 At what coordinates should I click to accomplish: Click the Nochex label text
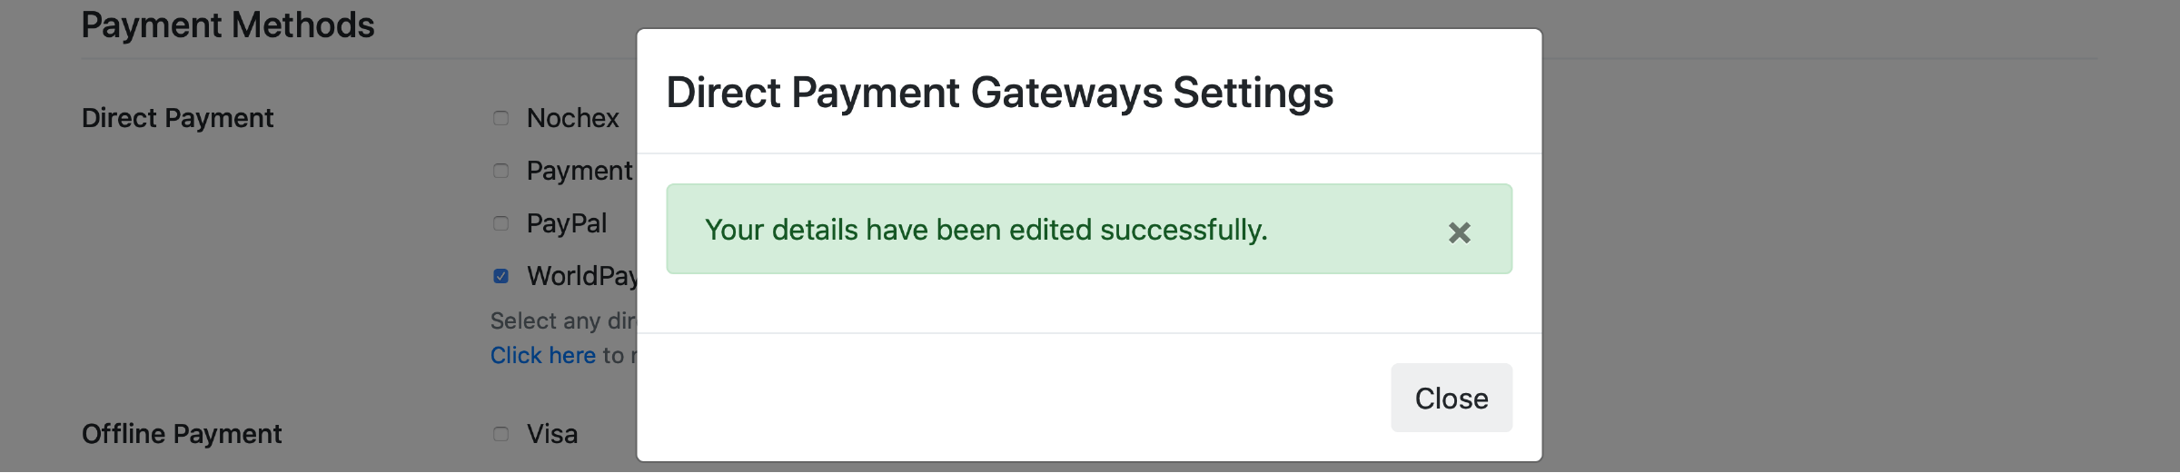pos(572,118)
